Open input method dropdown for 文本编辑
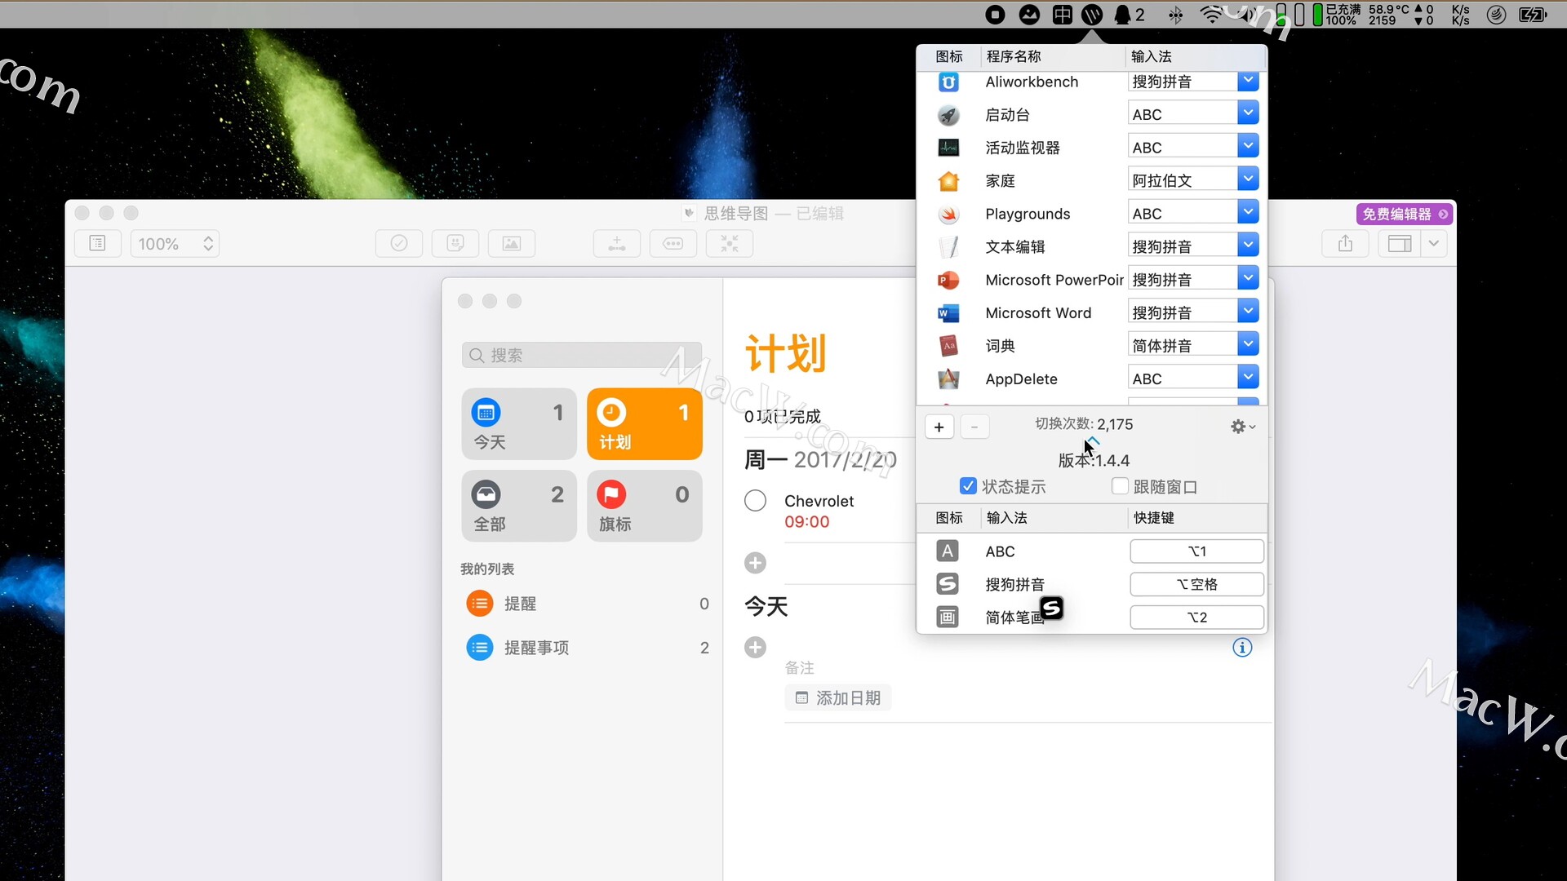This screenshot has height=881, width=1567. pos(1248,246)
